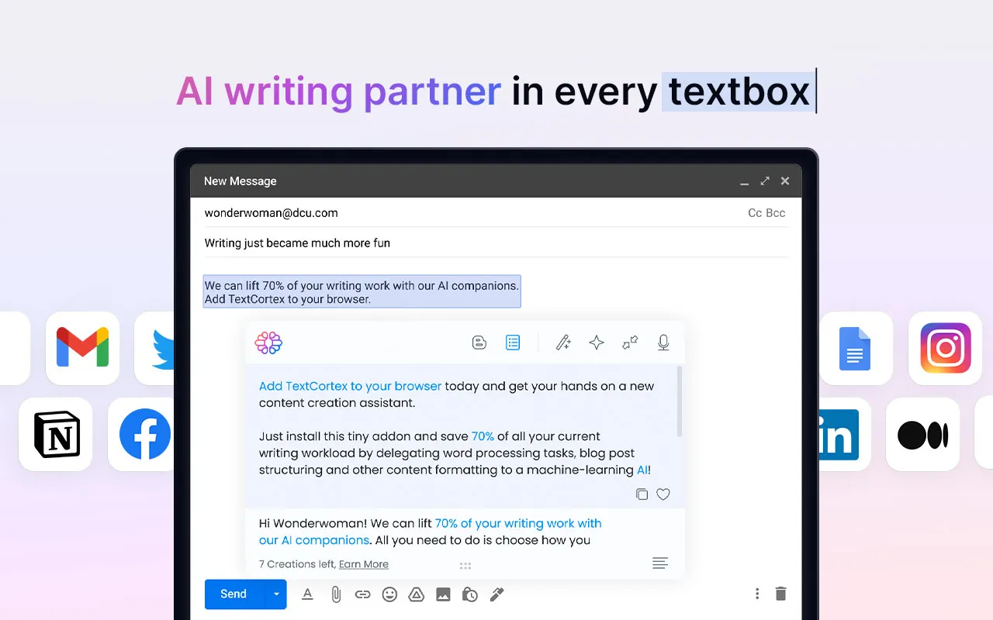Screen dimensions: 993x620
Task: Attach a file with the paperclip
Action: [x=335, y=594]
